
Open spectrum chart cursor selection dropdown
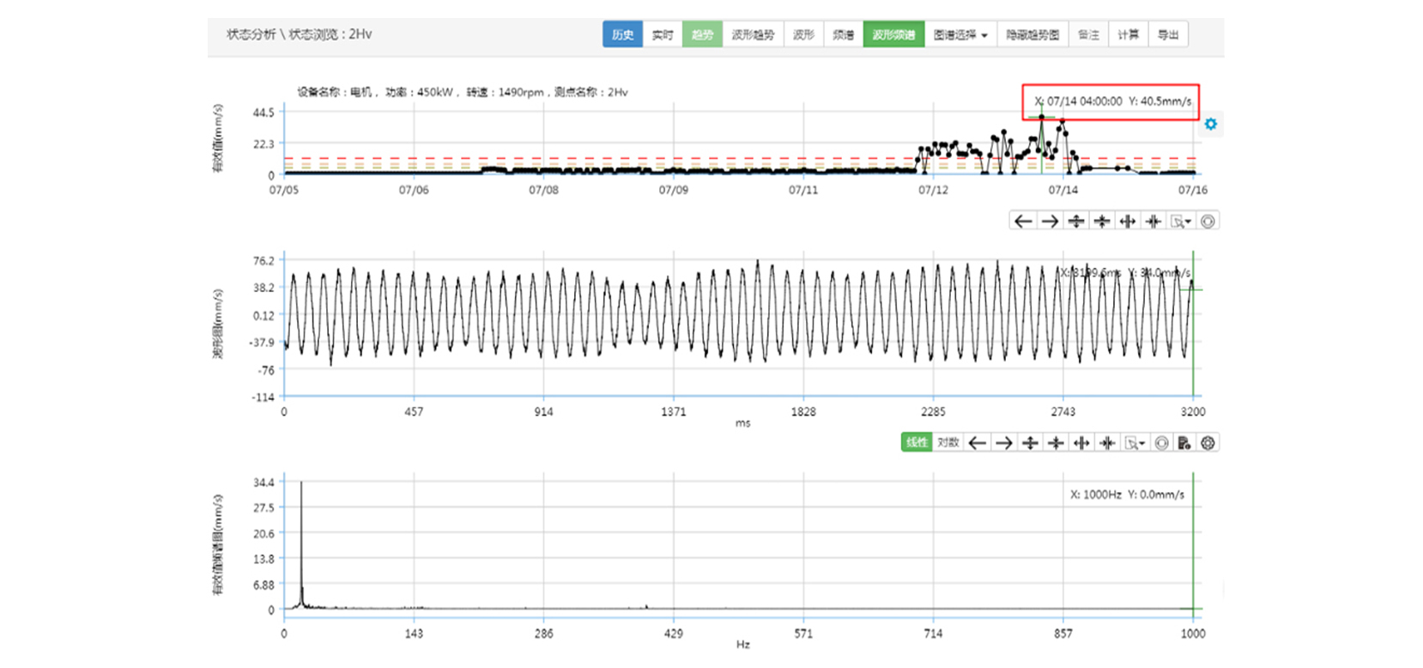click(1135, 443)
